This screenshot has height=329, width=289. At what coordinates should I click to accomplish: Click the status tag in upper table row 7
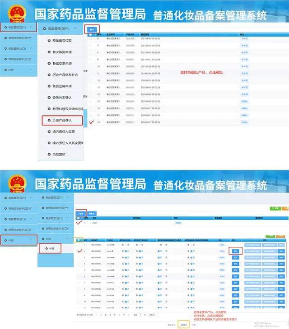[x=245, y=46]
